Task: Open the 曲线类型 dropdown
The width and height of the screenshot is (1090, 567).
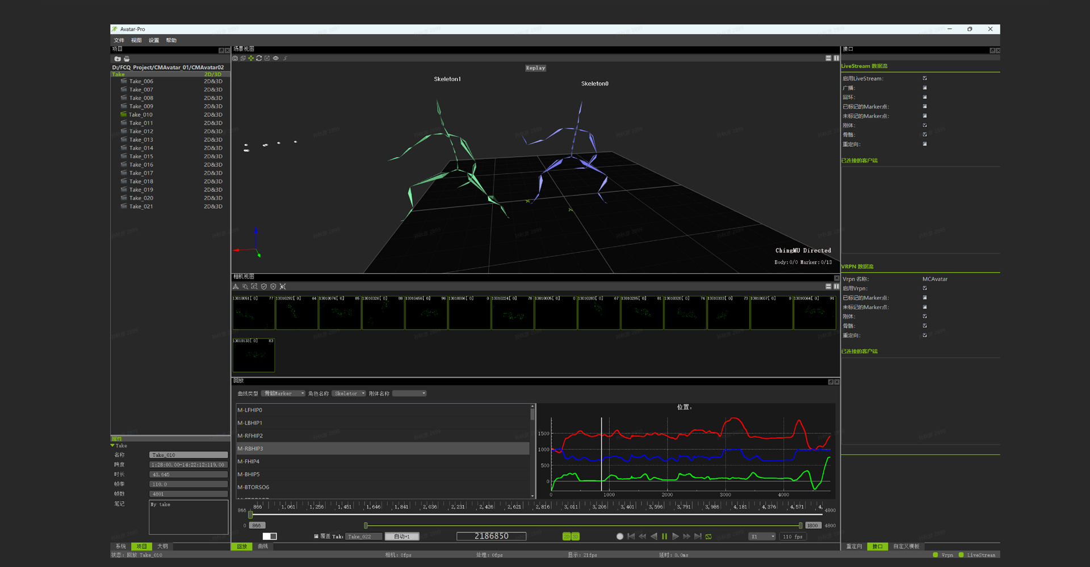Action: coord(283,393)
